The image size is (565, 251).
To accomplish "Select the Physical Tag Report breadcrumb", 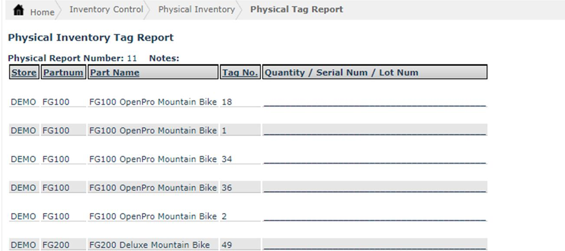I will click(x=297, y=10).
